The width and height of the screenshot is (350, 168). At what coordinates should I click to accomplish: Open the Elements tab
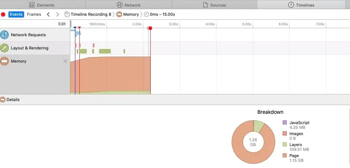click(x=42, y=5)
